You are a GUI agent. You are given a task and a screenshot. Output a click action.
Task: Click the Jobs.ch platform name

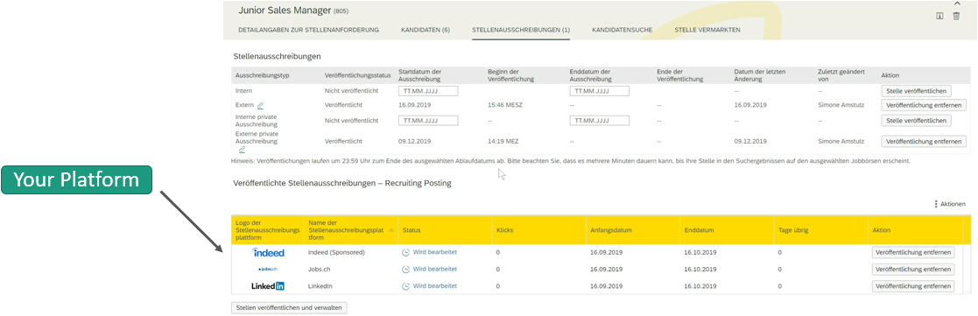(x=320, y=270)
